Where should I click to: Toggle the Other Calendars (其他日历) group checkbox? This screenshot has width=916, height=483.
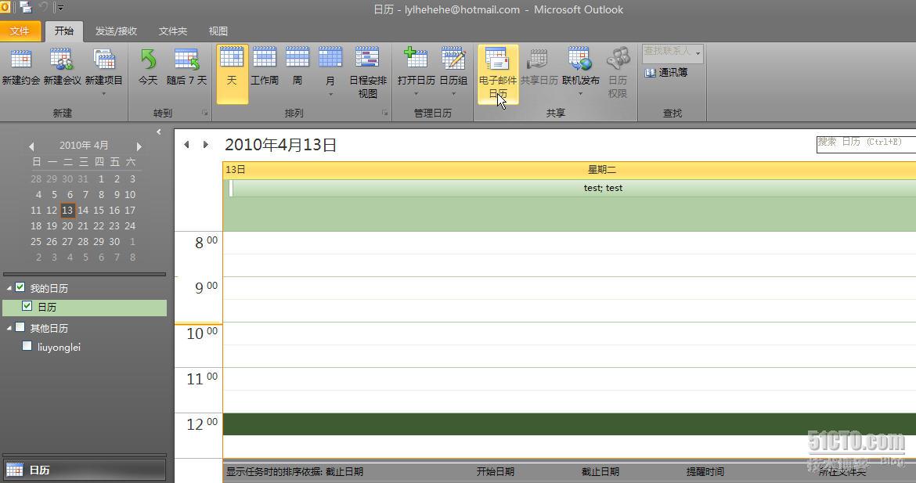coord(20,327)
